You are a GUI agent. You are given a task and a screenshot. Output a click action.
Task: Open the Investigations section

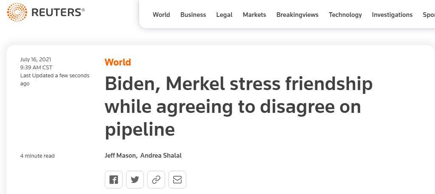pyautogui.click(x=392, y=15)
